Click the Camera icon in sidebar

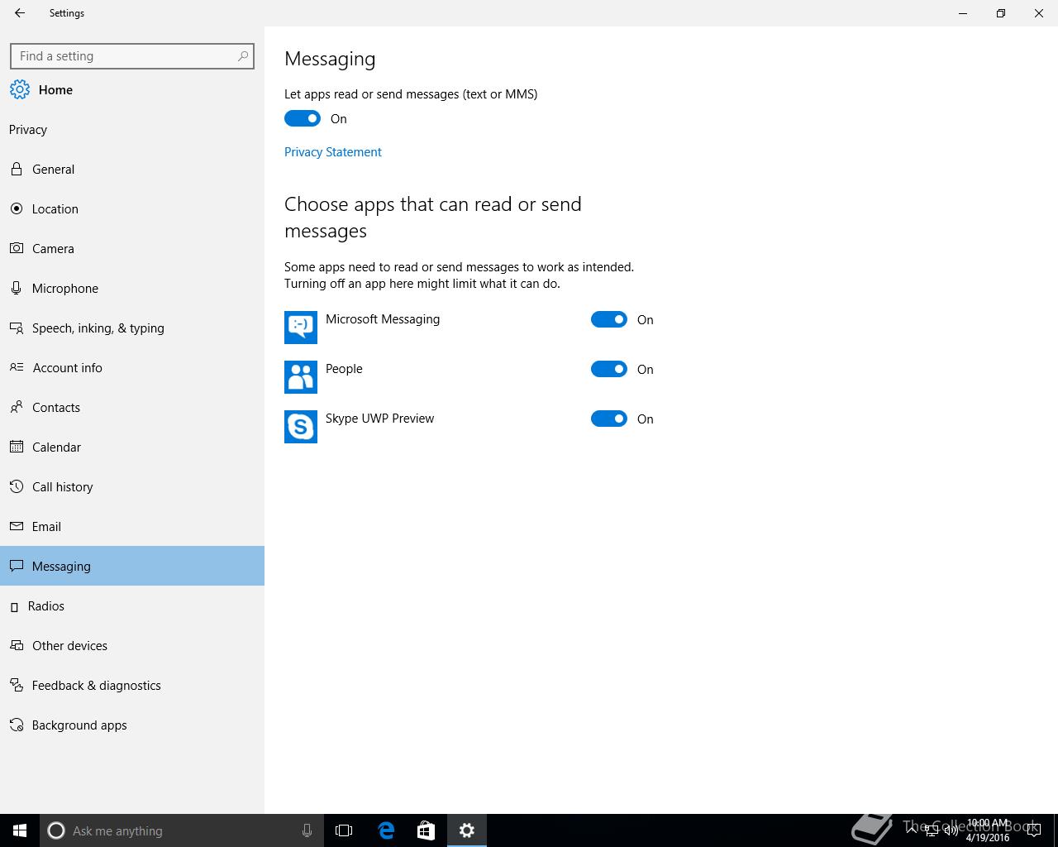click(16, 248)
